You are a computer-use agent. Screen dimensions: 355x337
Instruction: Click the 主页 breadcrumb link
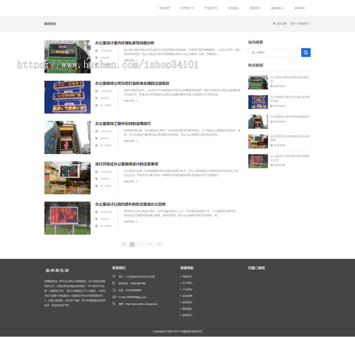coord(291,24)
